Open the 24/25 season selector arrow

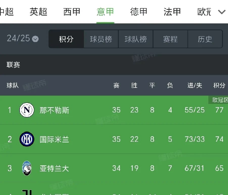tap(35, 39)
